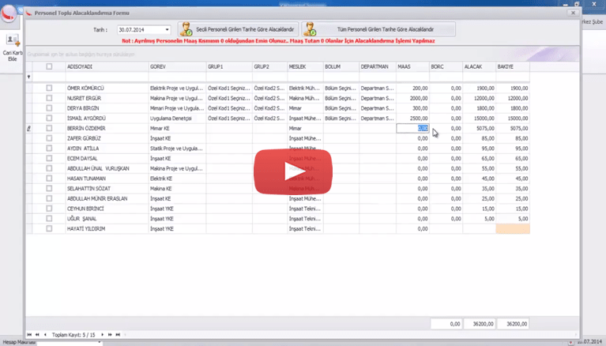Click Seçili Personeli Girilen Tarihe Göre Alacaklandır
This screenshot has height=346, width=606.
click(238, 29)
